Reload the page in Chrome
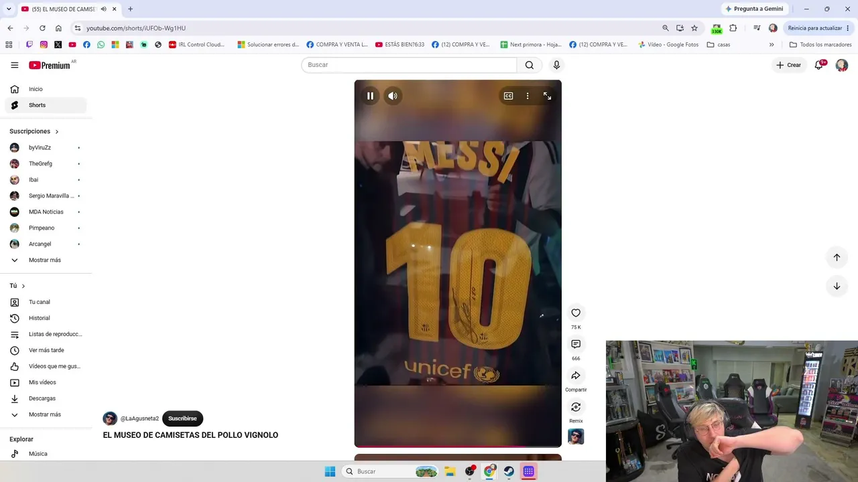The width and height of the screenshot is (858, 482). [x=42, y=28]
